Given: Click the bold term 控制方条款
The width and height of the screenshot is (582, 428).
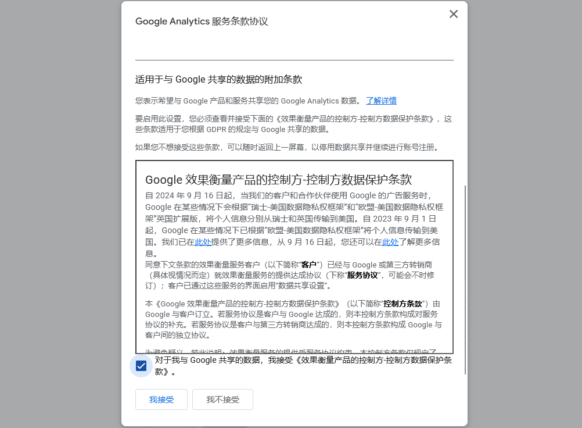Looking at the screenshot, I should pos(403,304).
